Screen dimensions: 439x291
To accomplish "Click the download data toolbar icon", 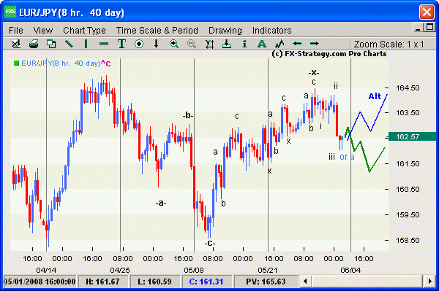I will (x=227, y=44).
